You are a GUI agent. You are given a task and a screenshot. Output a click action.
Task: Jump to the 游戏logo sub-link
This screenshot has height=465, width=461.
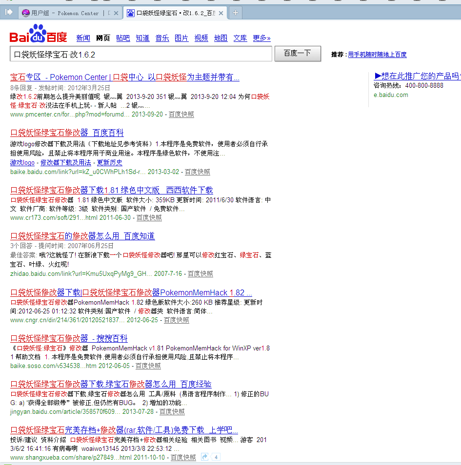click(x=22, y=162)
